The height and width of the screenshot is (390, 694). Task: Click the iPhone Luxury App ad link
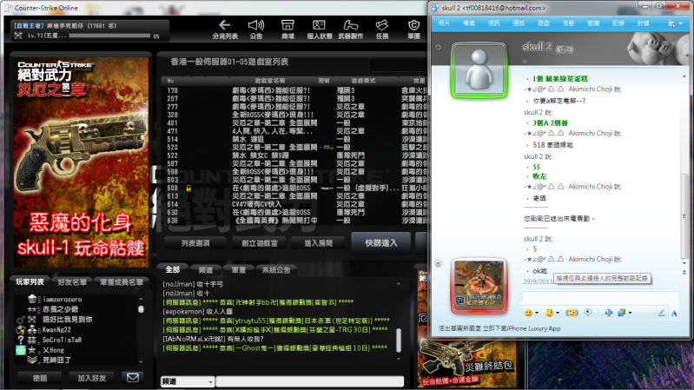click(x=499, y=328)
